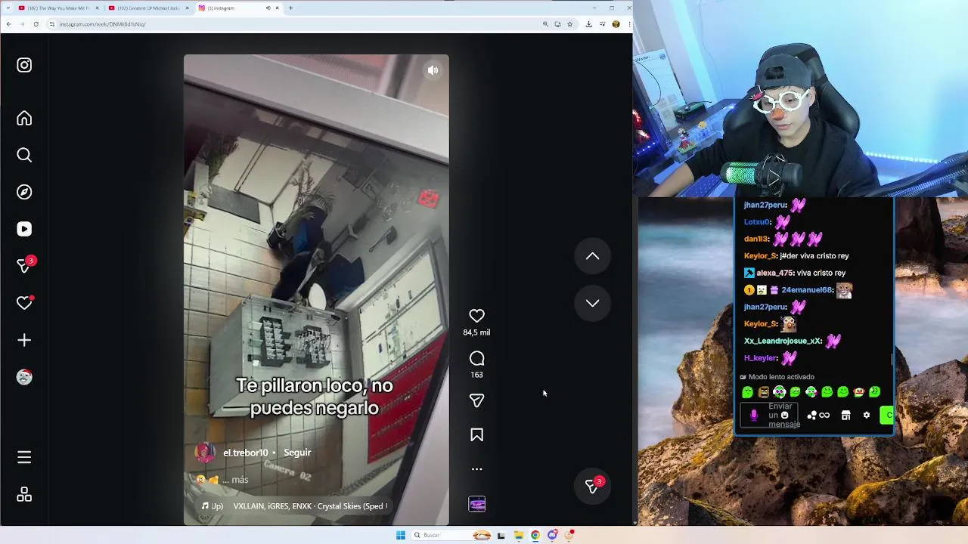968x544 pixels.
Task: Open a new browser tab
Action: pos(290,8)
